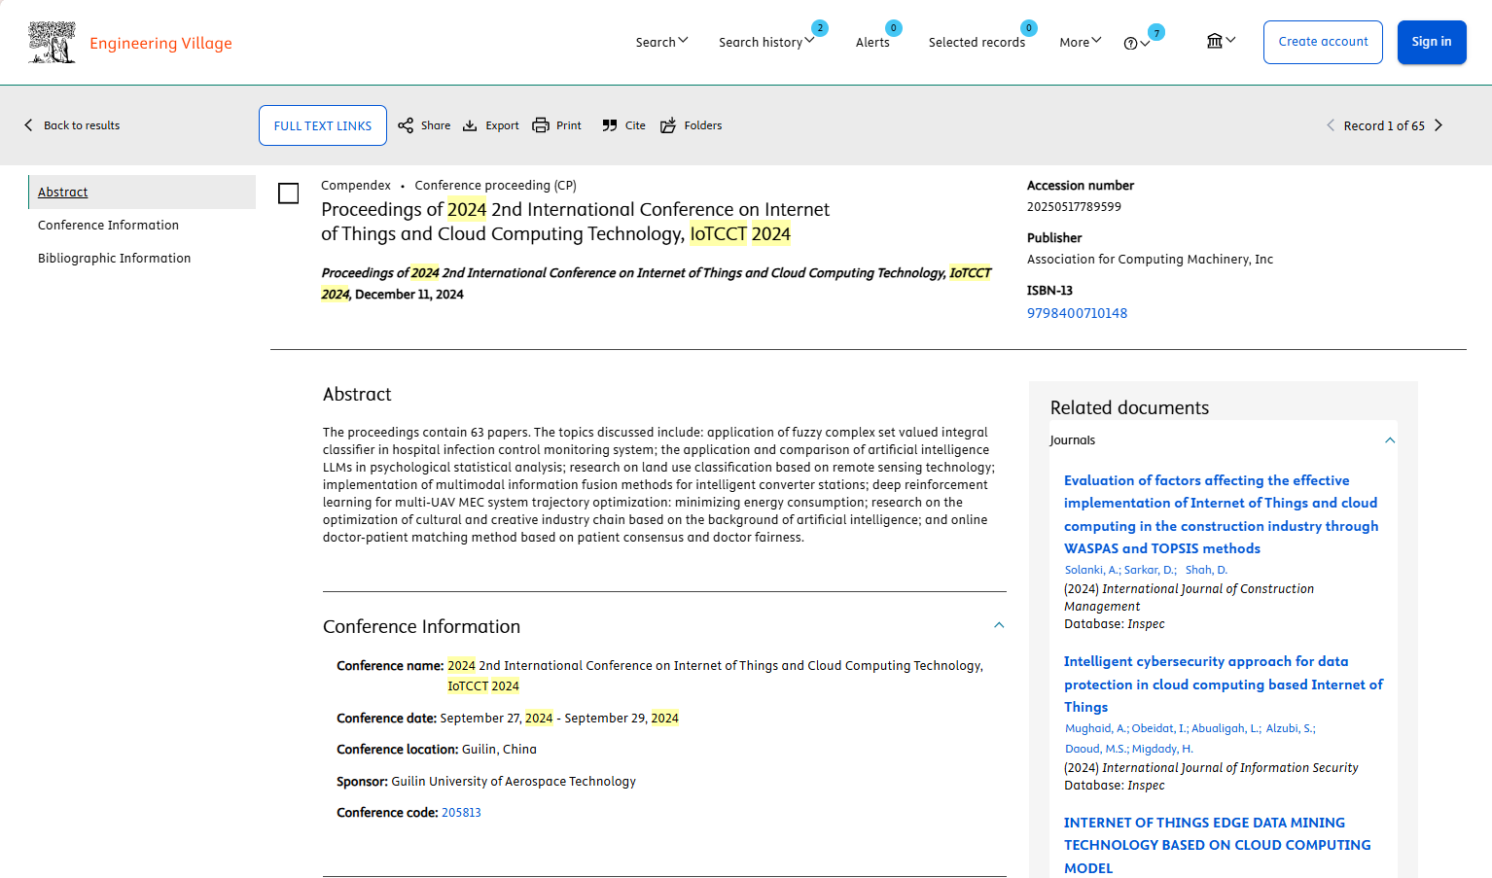Click the Engineering Village tree logo
Screen dimensions: 1492x878
52,43
